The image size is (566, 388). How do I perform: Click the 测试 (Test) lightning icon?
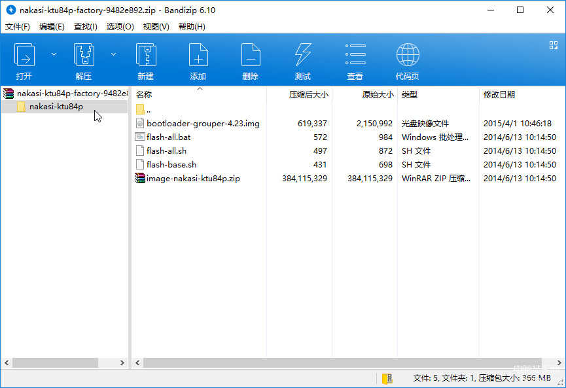pos(302,55)
